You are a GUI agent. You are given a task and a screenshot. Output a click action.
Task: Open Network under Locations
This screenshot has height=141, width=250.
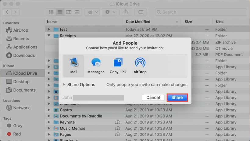[x=18, y=108]
